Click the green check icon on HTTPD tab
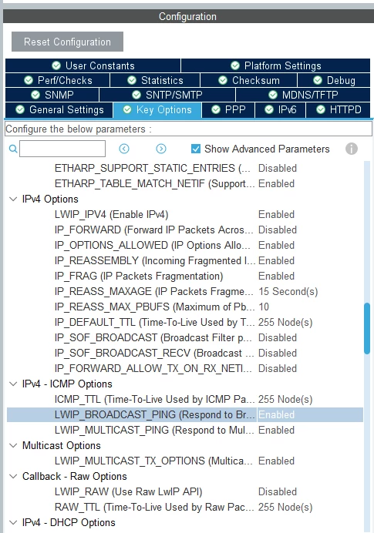Image resolution: width=374 pixels, height=533 pixels. tap(321, 109)
